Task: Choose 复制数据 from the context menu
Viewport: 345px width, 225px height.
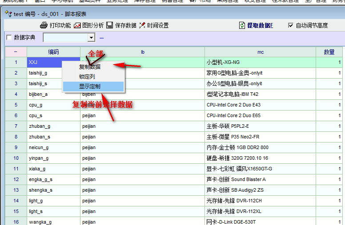Action: [x=89, y=67]
